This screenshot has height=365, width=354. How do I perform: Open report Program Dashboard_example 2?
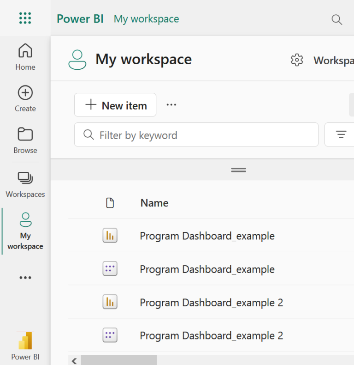tap(212, 303)
